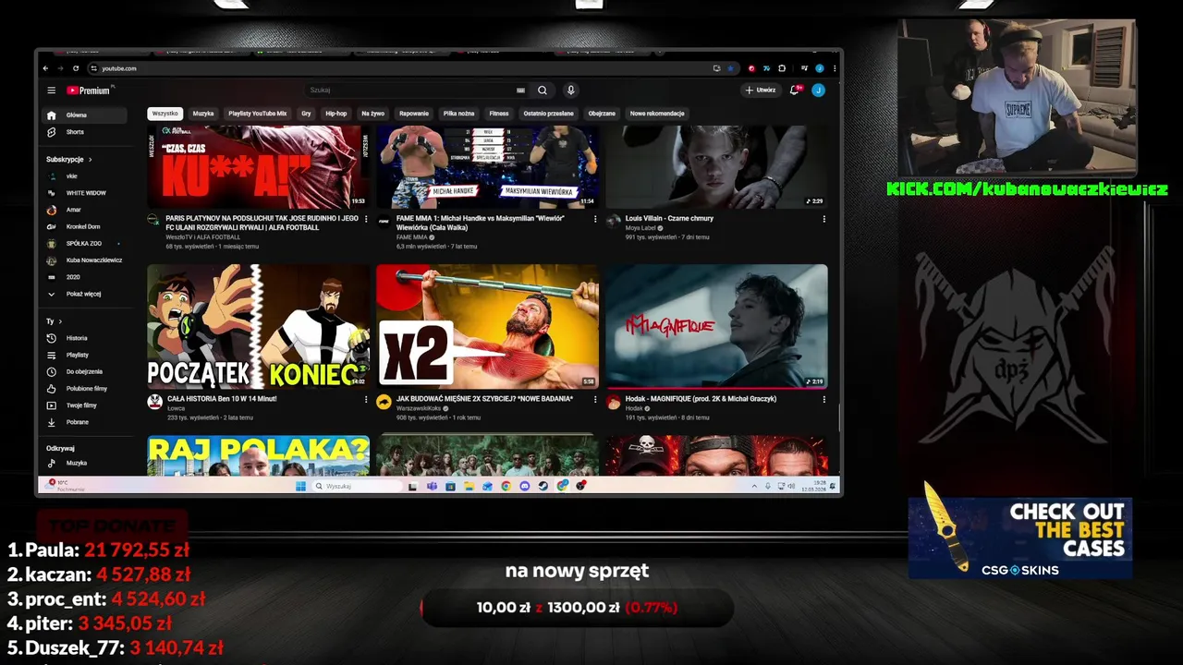Image resolution: width=1183 pixels, height=665 pixels.
Task: Start voice search with microphone icon
Action: click(x=571, y=91)
